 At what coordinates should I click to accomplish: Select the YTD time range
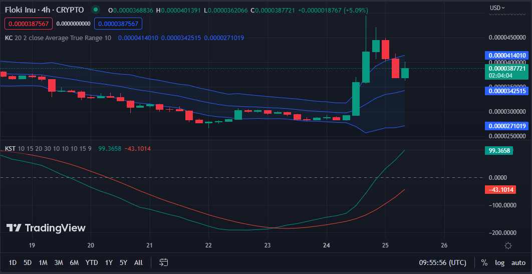(x=92, y=262)
